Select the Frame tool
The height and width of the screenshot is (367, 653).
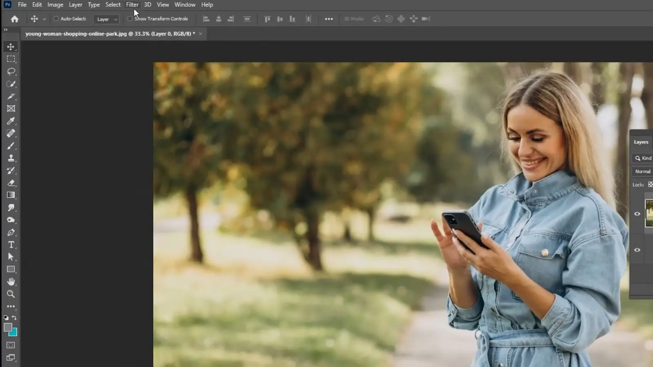coord(11,108)
